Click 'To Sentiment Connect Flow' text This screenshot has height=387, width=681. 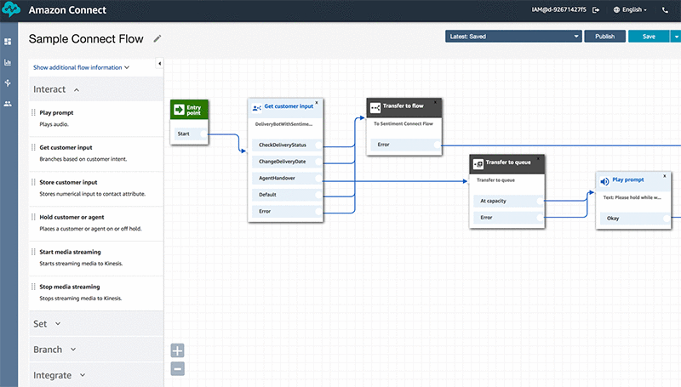[403, 123]
